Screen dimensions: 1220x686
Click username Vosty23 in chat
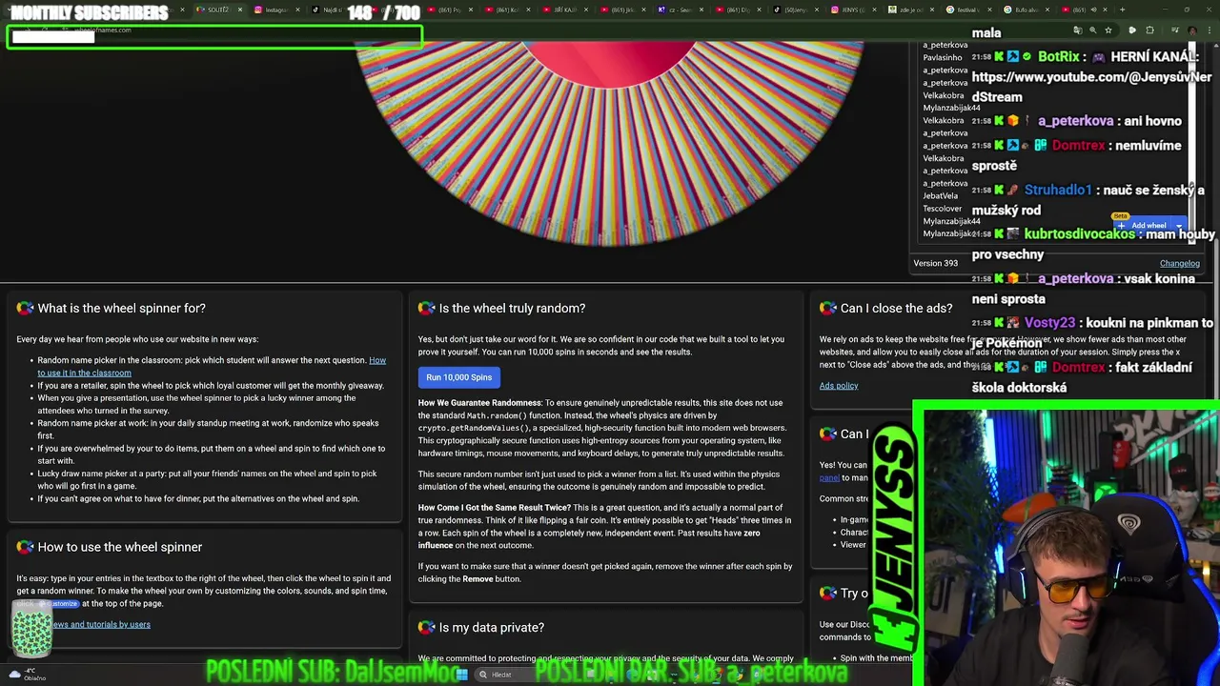tap(1049, 323)
